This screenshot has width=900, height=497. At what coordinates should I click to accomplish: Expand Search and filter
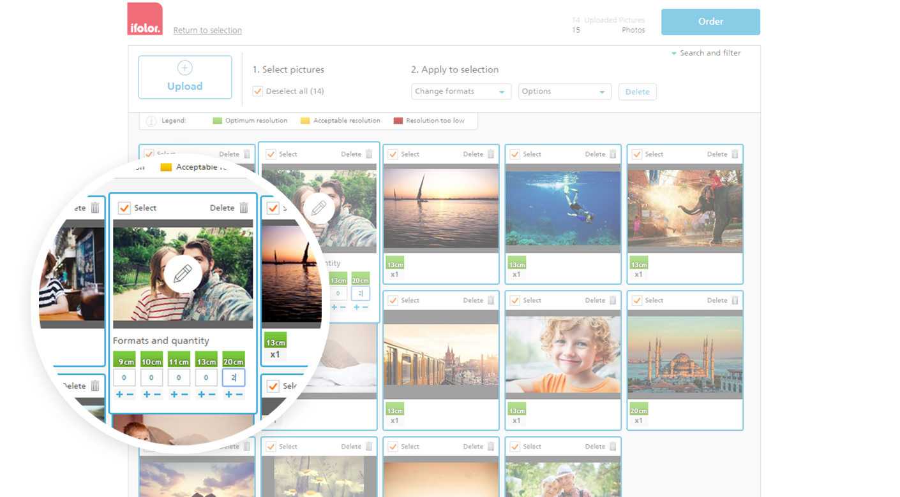(706, 54)
